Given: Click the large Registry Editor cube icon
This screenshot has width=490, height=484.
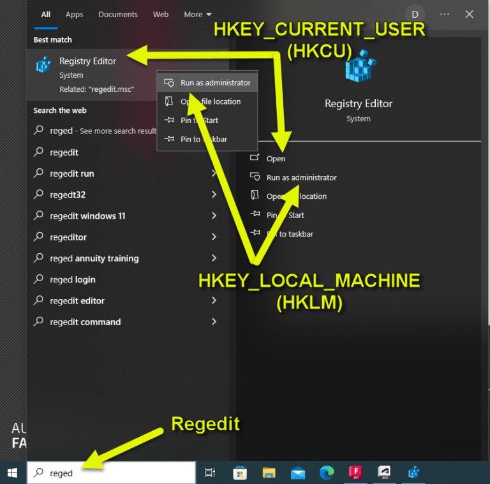Looking at the screenshot, I should point(360,66).
